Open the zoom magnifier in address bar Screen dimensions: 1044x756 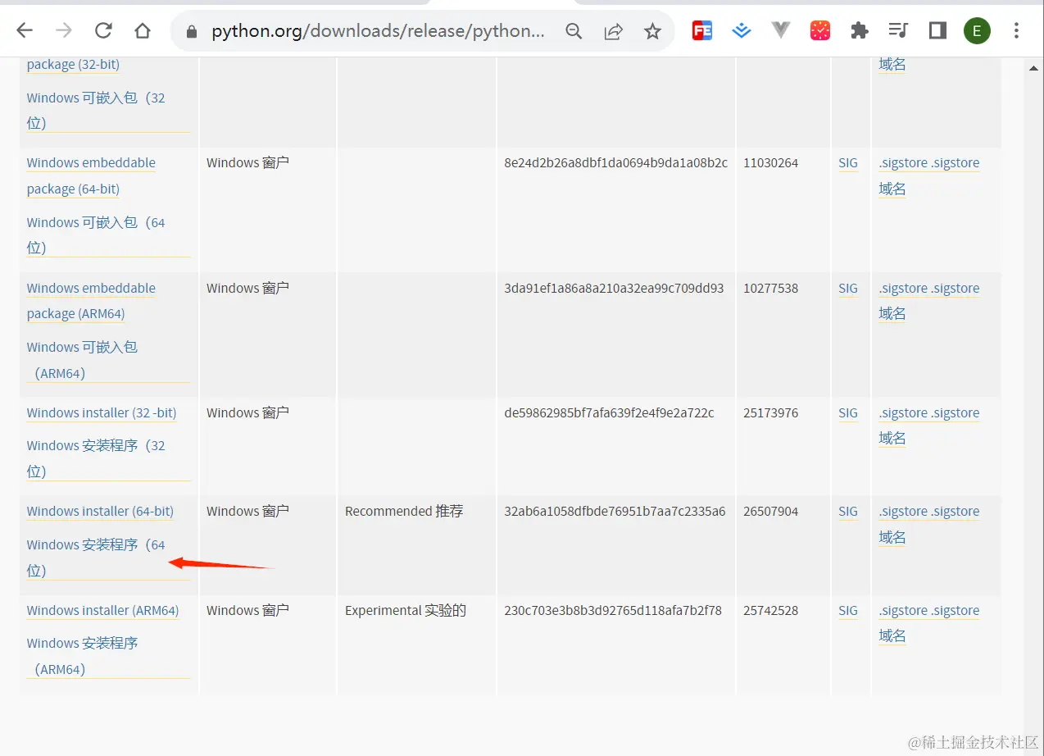click(574, 31)
